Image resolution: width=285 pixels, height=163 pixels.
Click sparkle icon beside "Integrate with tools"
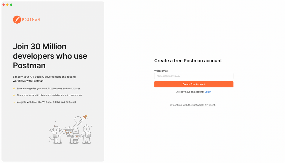pyautogui.click(x=14, y=102)
